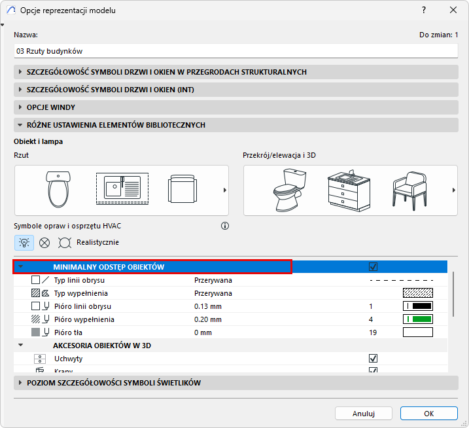Click the Anuluj button

364,414
